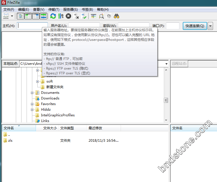Expand the Documents folder node
The width and height of the screenshot is (217, 182).
tap(32, 93)
